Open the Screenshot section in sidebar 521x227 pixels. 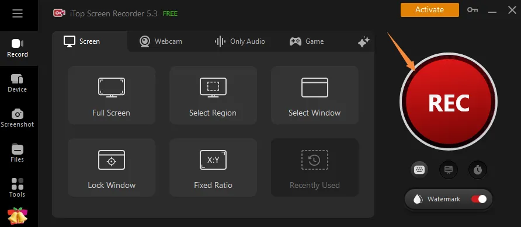(18, 118)
